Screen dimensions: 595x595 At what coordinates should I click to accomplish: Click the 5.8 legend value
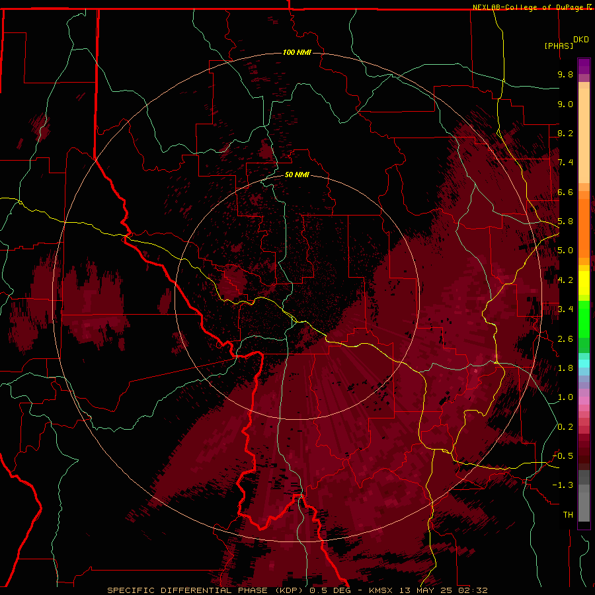[565, 221]
